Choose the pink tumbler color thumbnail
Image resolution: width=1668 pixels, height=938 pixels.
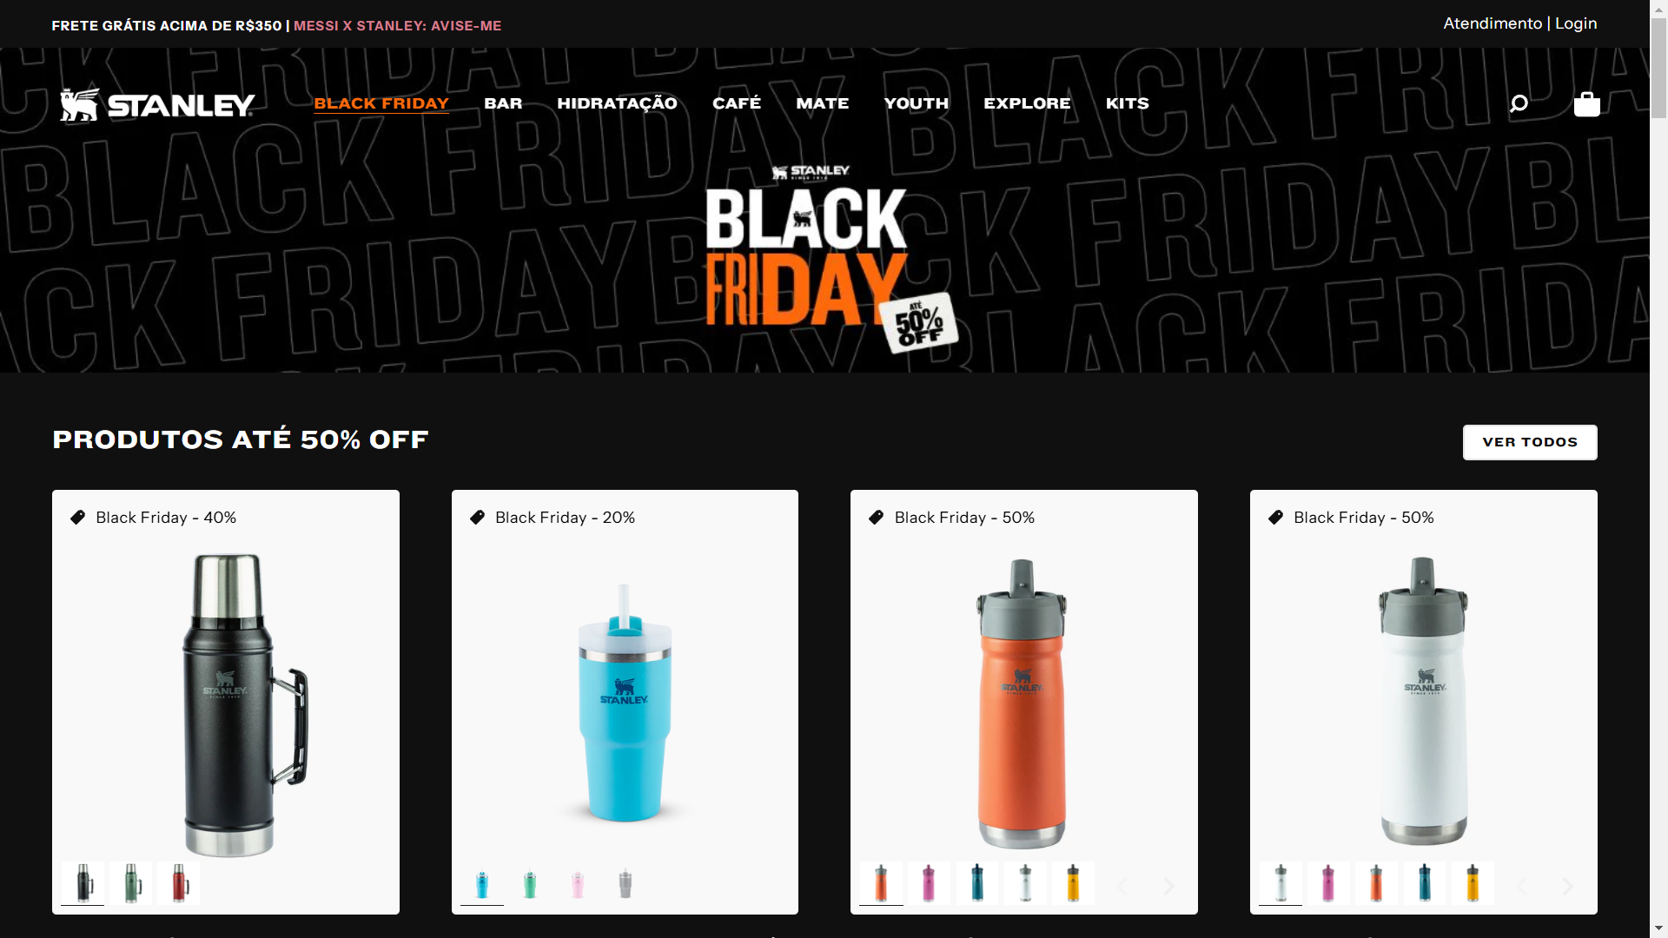[x=578, y=884]
